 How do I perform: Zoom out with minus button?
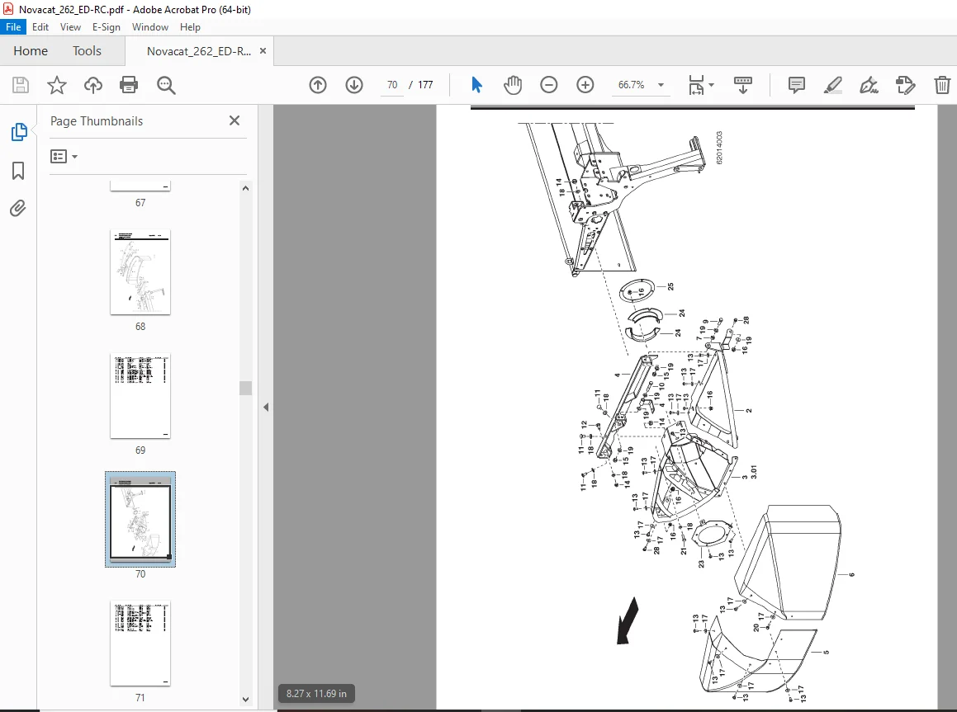tap(549, 85)
